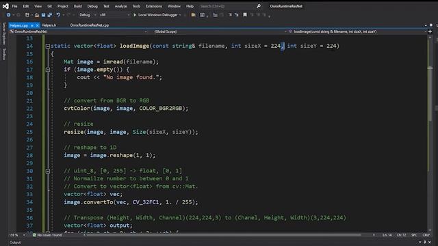Click CV_32FC1 on line 34
This screenshot has height=246, width=438.
[146, 202]
